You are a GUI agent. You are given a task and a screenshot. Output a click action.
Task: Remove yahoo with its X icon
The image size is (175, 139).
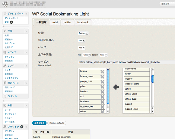pos(102,87)
